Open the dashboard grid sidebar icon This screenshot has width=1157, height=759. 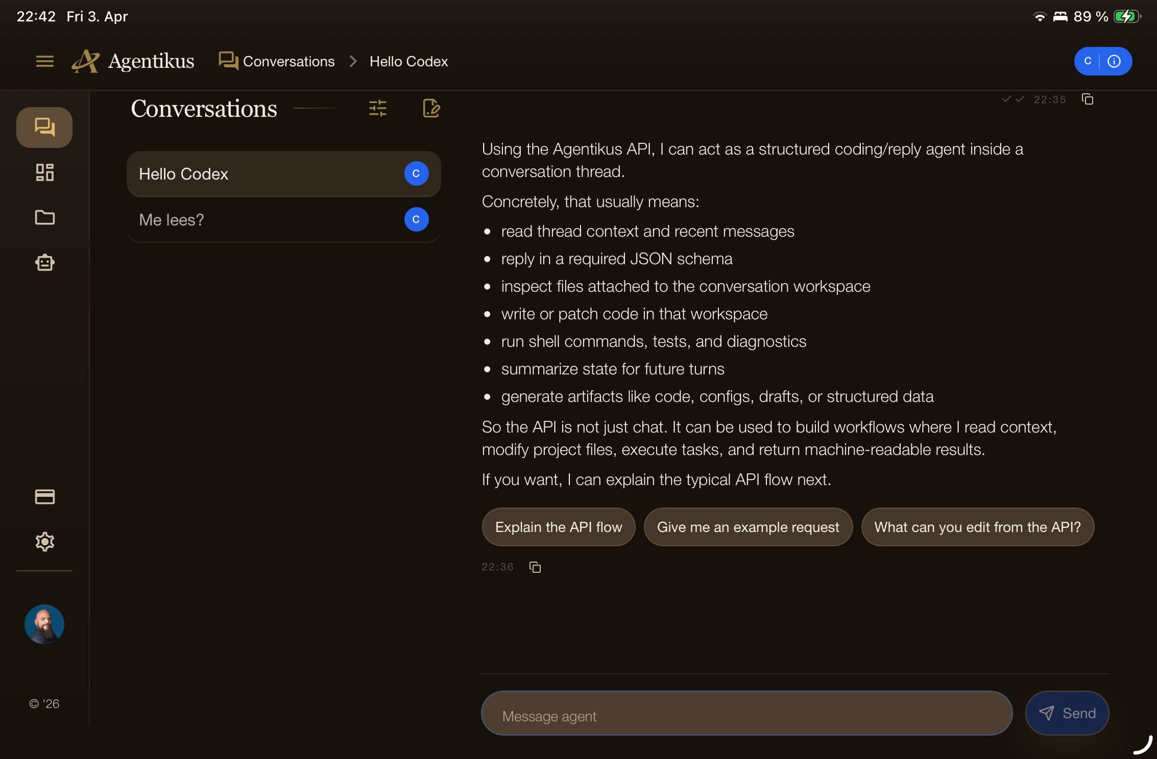pos(45,172)
